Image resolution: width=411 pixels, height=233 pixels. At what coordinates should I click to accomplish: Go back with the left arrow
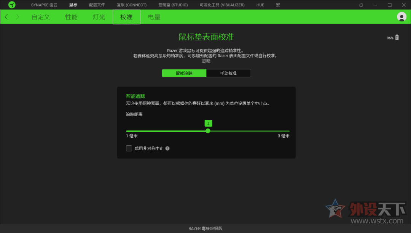pyautogui.click(x=6, y=17)
